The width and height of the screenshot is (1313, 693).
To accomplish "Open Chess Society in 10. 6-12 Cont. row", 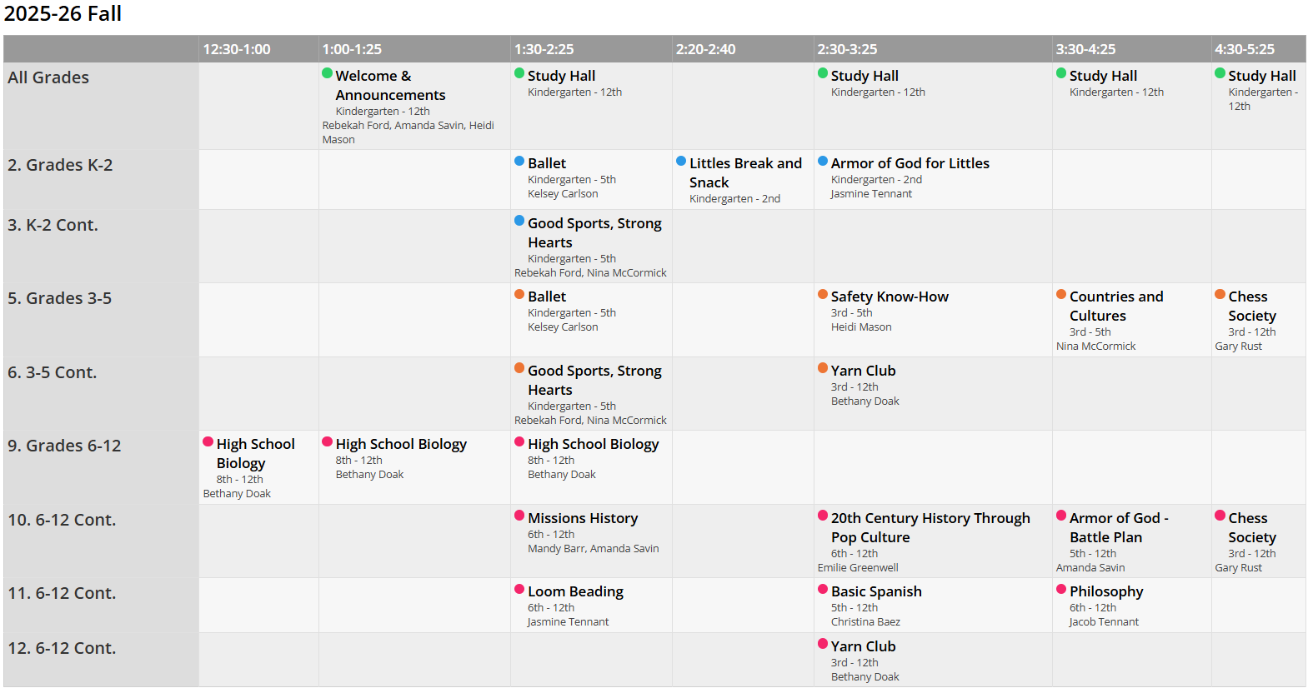I will pyautogui.click(x=1251, y=527).
